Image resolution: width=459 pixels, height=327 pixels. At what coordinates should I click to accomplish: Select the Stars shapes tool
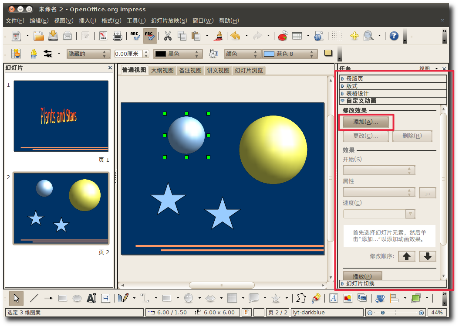coord(276,298)
